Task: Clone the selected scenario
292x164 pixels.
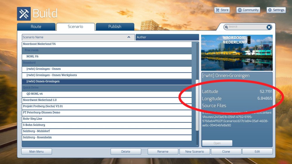Action: pyautogui.click(x=226, y=151)
